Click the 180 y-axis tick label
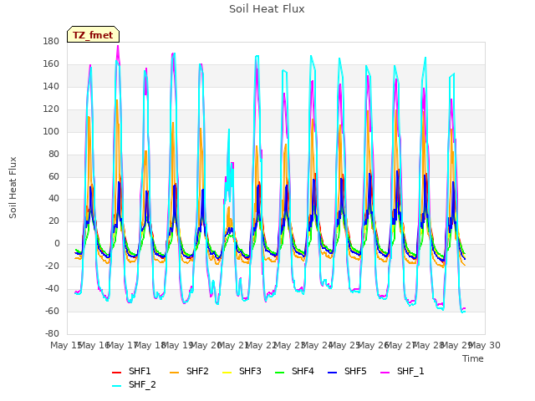This screenshot has height=401, width=535. coord(51,42)
